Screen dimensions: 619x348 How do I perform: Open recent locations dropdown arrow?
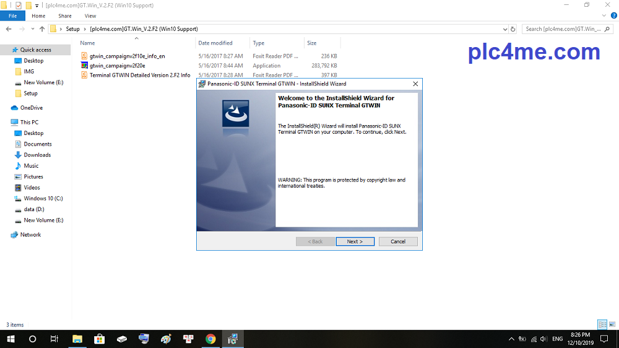[x=32, y=29]
